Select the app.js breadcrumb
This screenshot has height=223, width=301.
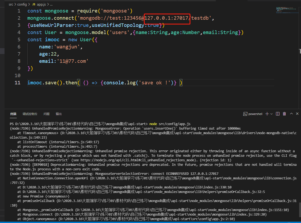[41, 4]
